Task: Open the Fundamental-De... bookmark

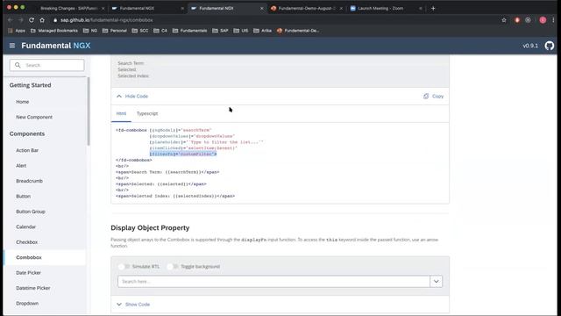Action: pos(298,31)
